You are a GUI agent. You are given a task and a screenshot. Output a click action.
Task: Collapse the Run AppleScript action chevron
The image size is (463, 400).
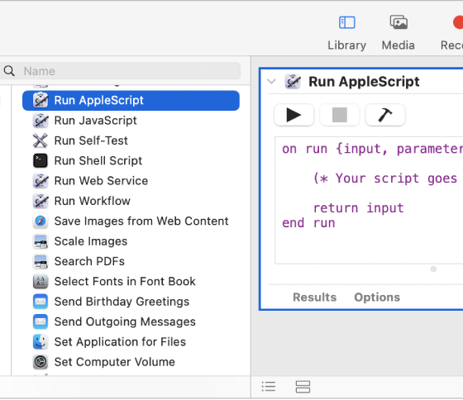click(x=271, y=81)
